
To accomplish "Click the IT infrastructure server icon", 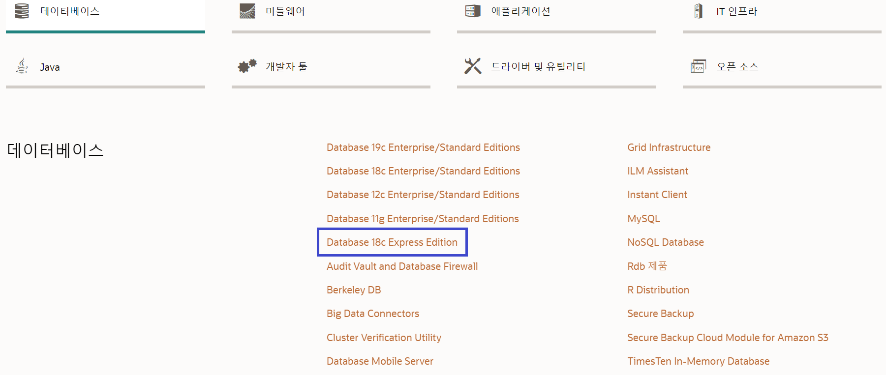I will (698, 11).
